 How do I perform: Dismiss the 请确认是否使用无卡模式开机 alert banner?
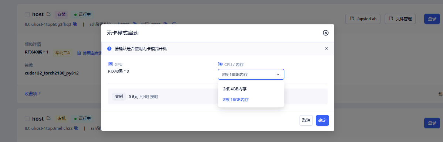click(327, 48)
